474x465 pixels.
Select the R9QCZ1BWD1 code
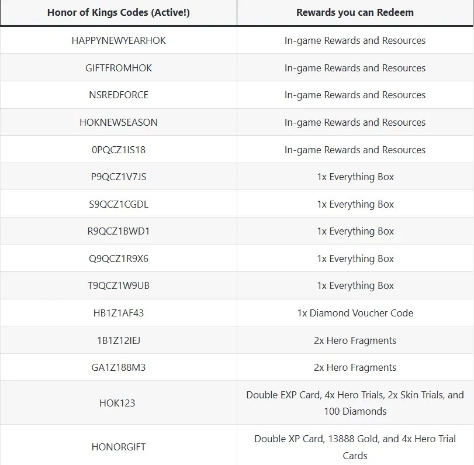click(118, 231)
